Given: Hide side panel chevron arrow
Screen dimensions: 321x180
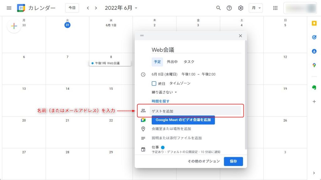Looking at the screenshot, I should [x=314, y=173].
